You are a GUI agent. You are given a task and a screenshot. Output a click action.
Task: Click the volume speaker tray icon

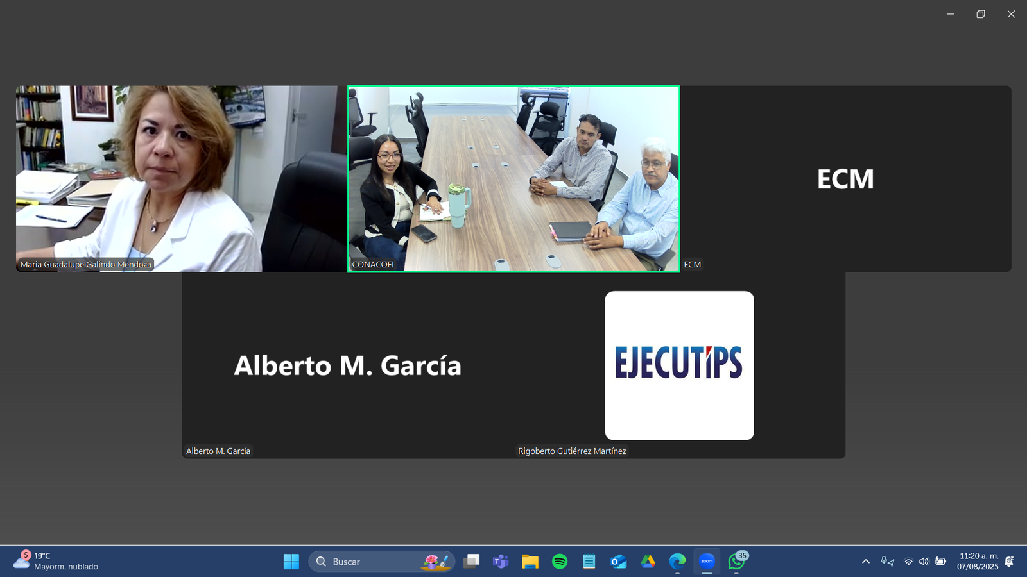pos(924,562)
